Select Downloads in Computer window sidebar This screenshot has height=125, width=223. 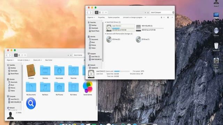94,28
